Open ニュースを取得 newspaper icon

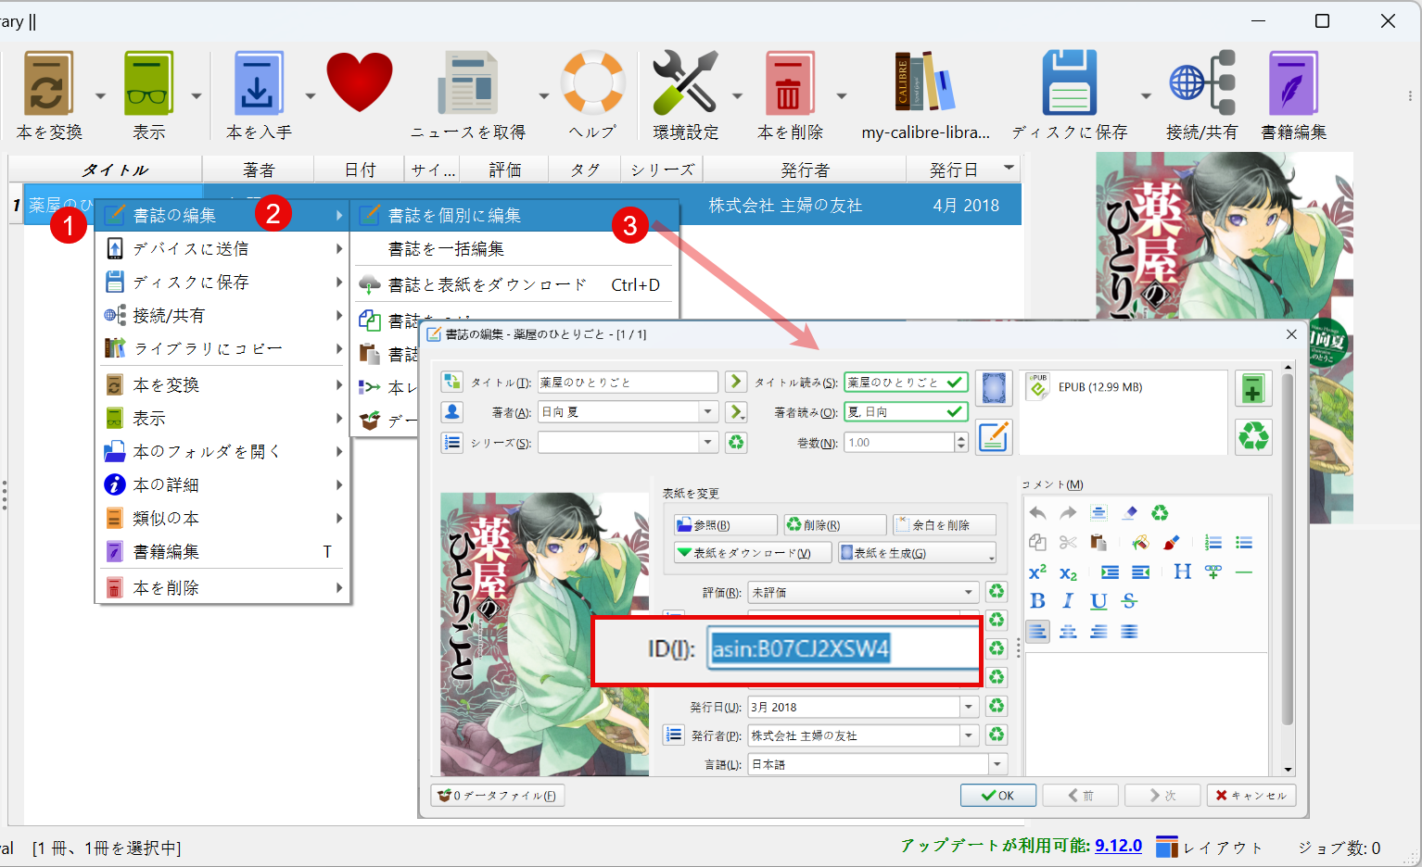467,83
